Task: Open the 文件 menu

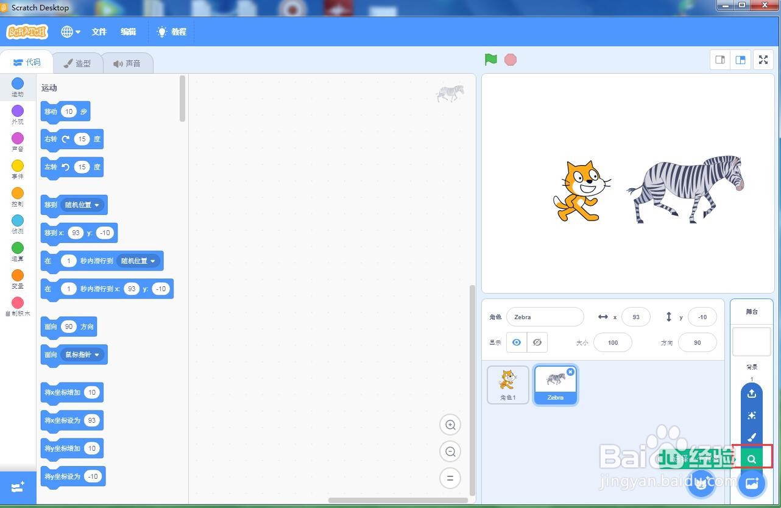Action: pos(99,32)
